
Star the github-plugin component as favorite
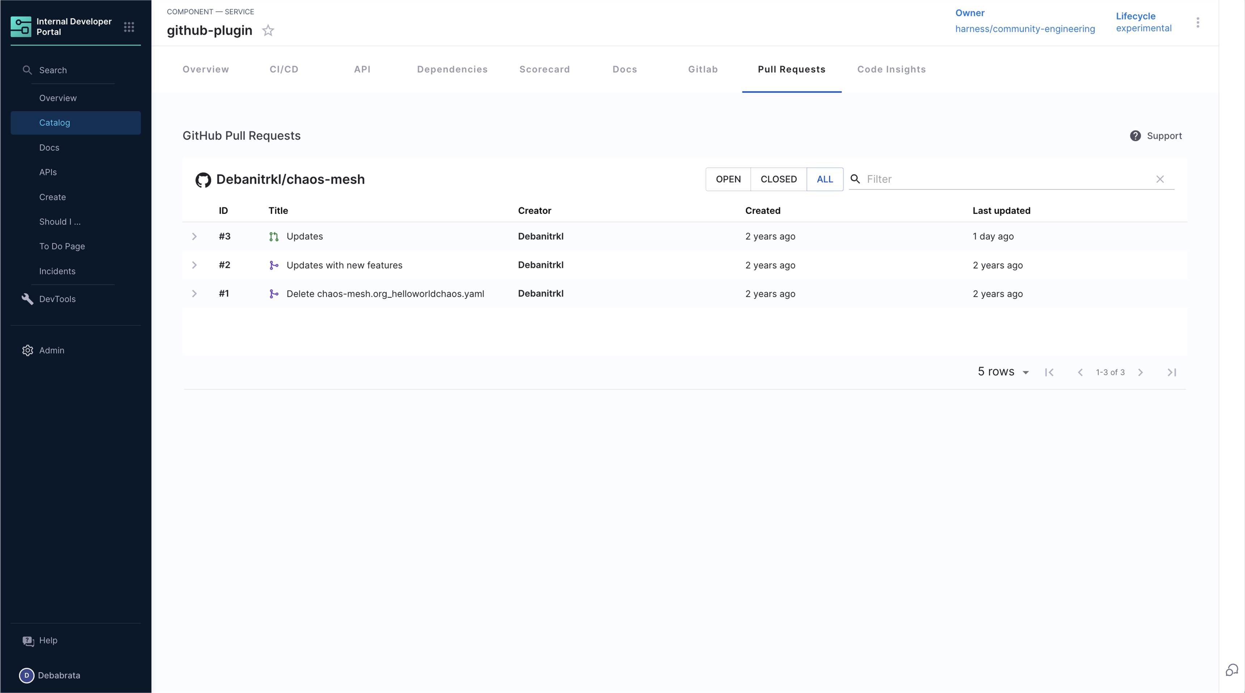point(268,30)
